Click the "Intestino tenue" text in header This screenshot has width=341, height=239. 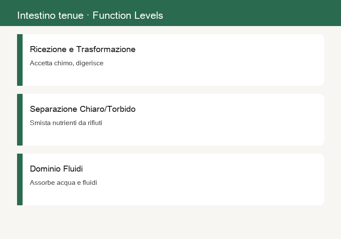pyautogui.click(x=50, y=16)
